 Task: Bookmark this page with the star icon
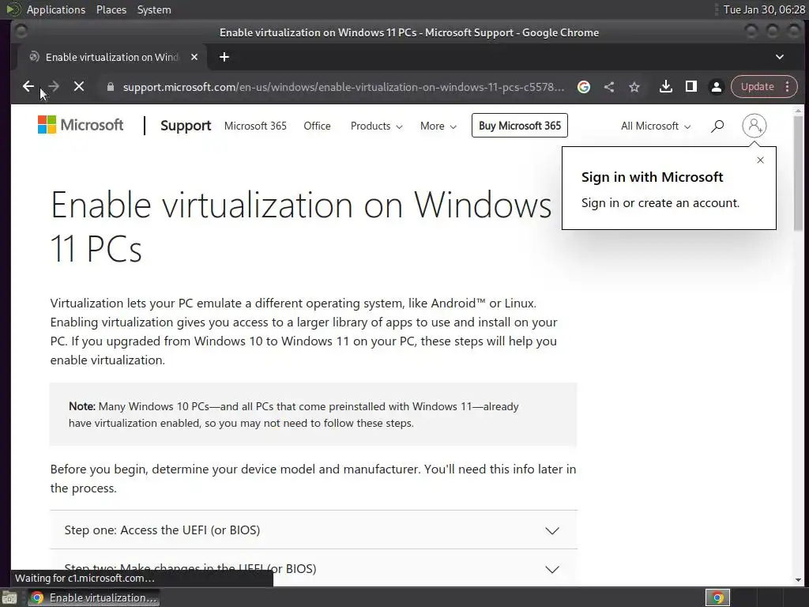pos(634,87)
